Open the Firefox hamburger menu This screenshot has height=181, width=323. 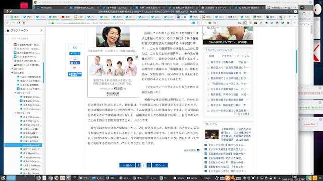295,23
